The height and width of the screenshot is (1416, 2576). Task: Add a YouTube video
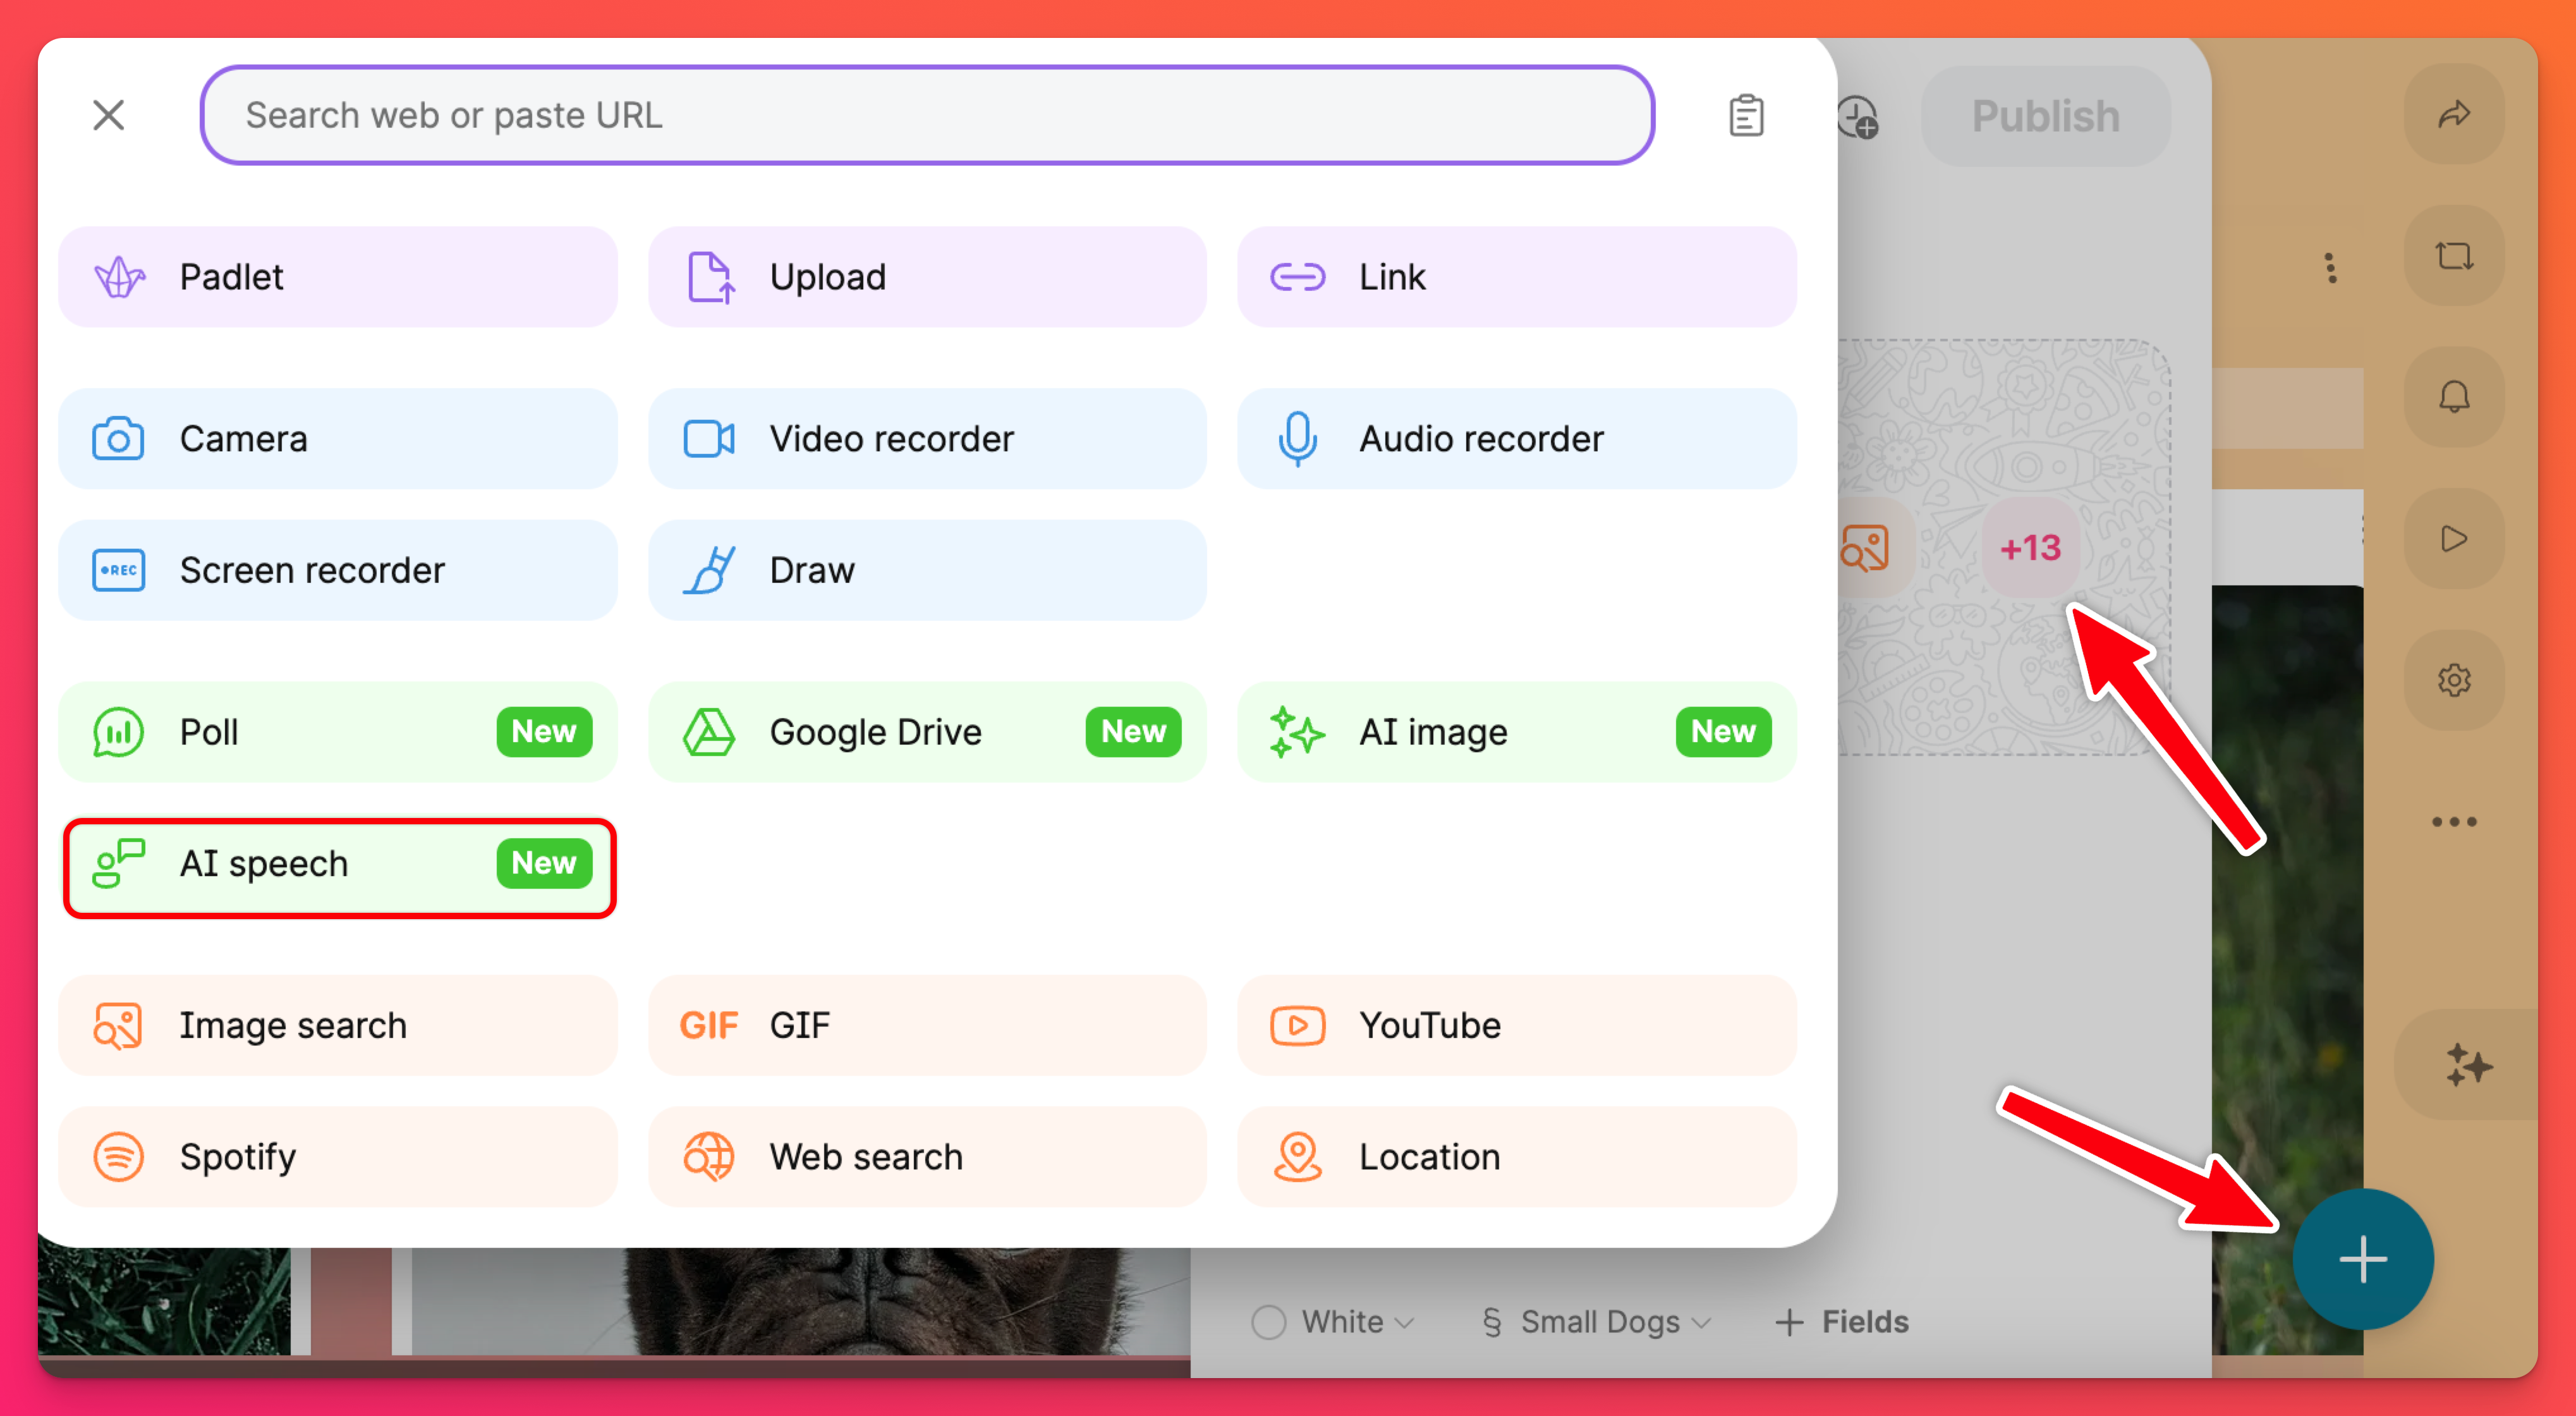tap(1516, 1026)
